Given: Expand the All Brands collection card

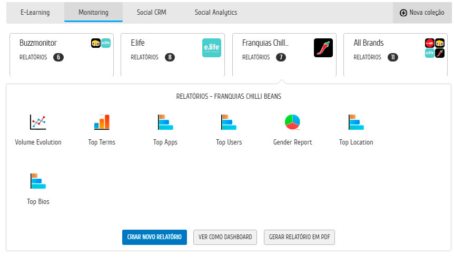Looking at the screenshot, I should (396, 55).
